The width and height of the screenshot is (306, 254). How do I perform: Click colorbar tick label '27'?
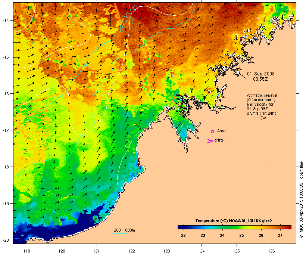[280, 235]
